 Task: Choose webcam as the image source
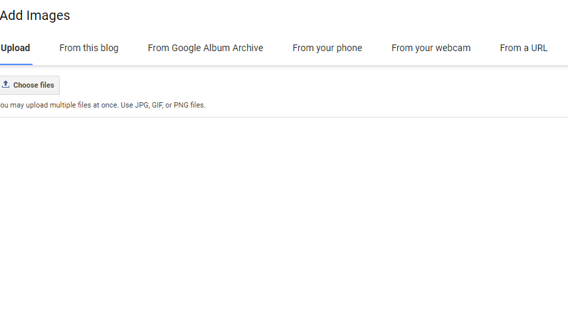point(430,48)
